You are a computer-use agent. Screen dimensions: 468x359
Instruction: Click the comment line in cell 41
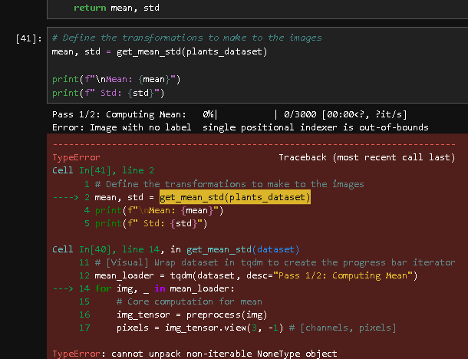(187, 38)
